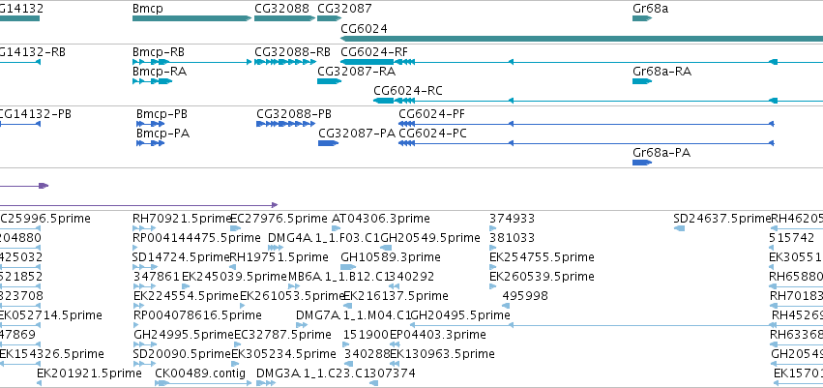823x388 pixels.
Task: Select the SD14724.5prime EST label
Action: (x=182, y=257)
